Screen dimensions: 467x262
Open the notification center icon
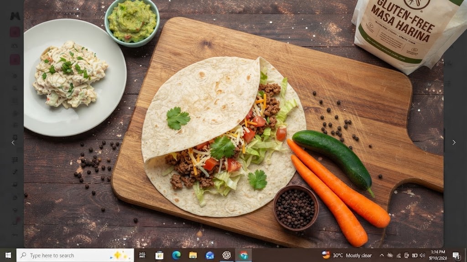tap(456, 255)
